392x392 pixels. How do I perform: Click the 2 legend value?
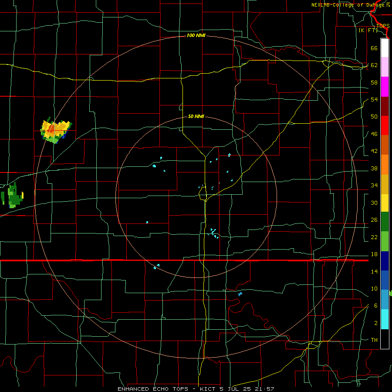click(376, 323)
